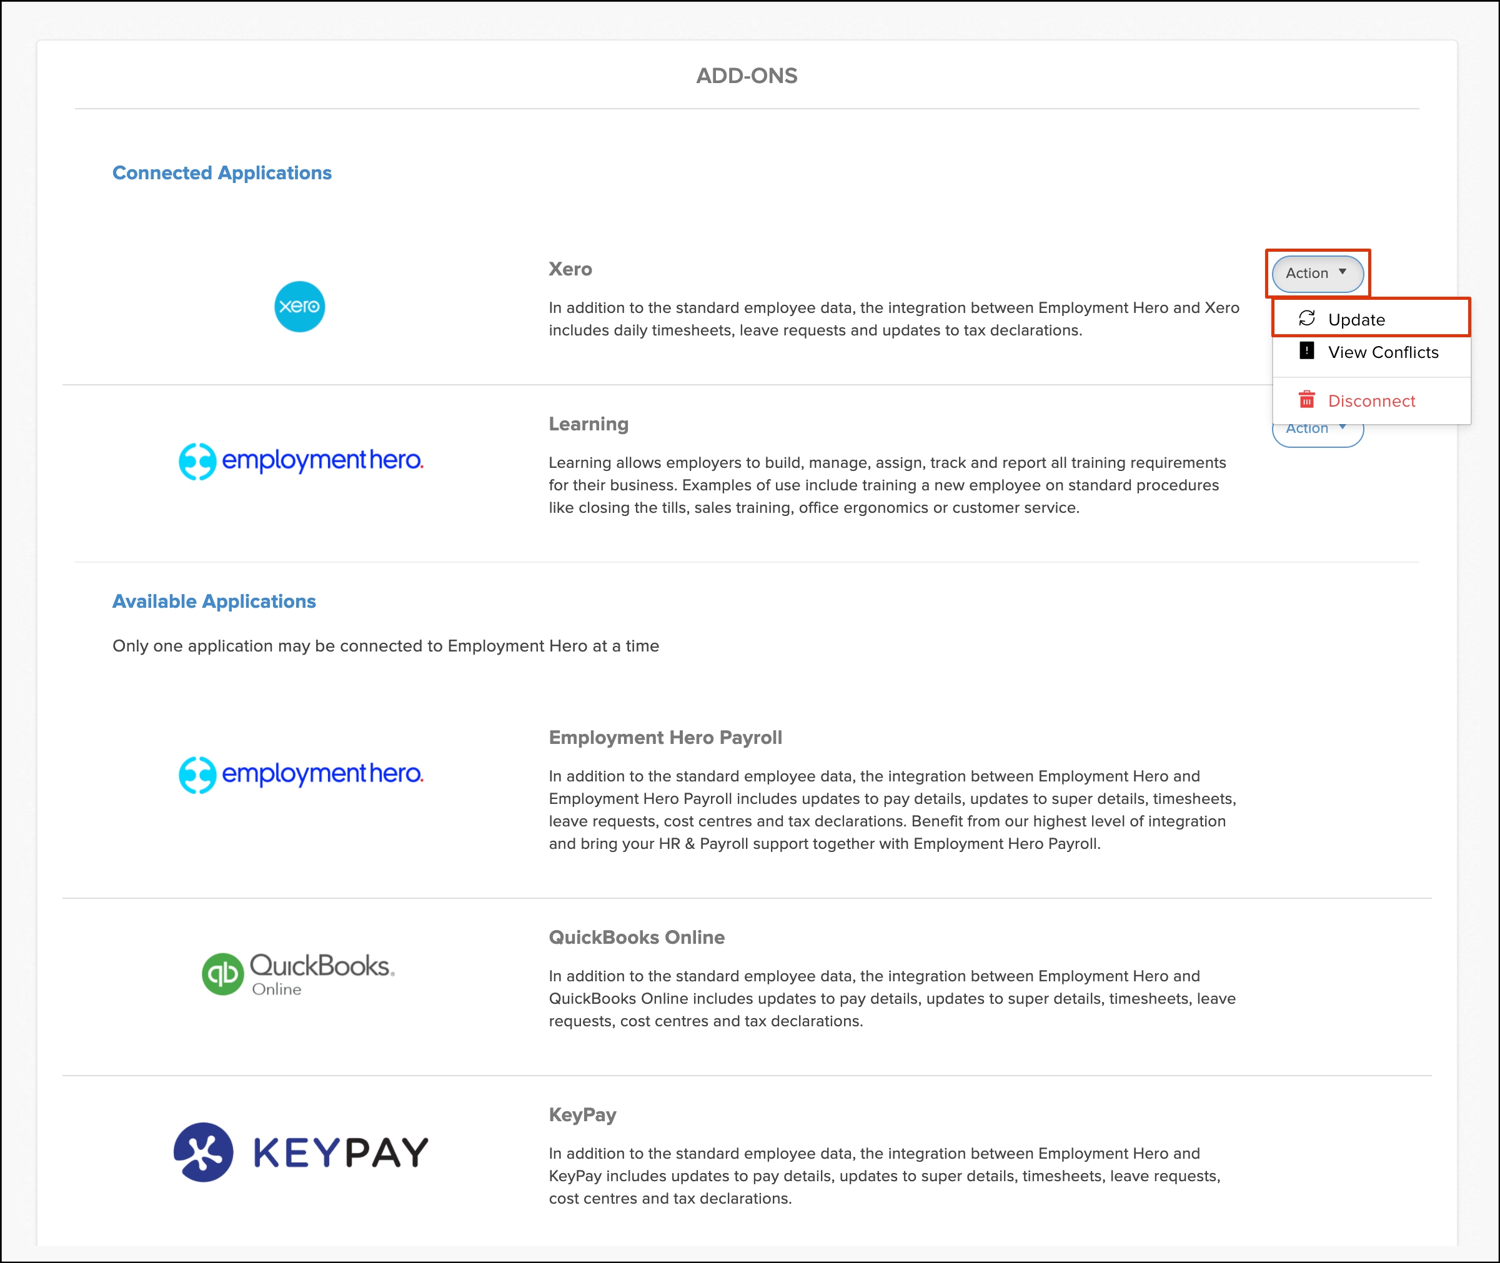
Task: Click the Xero logo icon
Action: pyautogui.click(x=299, y=307)
